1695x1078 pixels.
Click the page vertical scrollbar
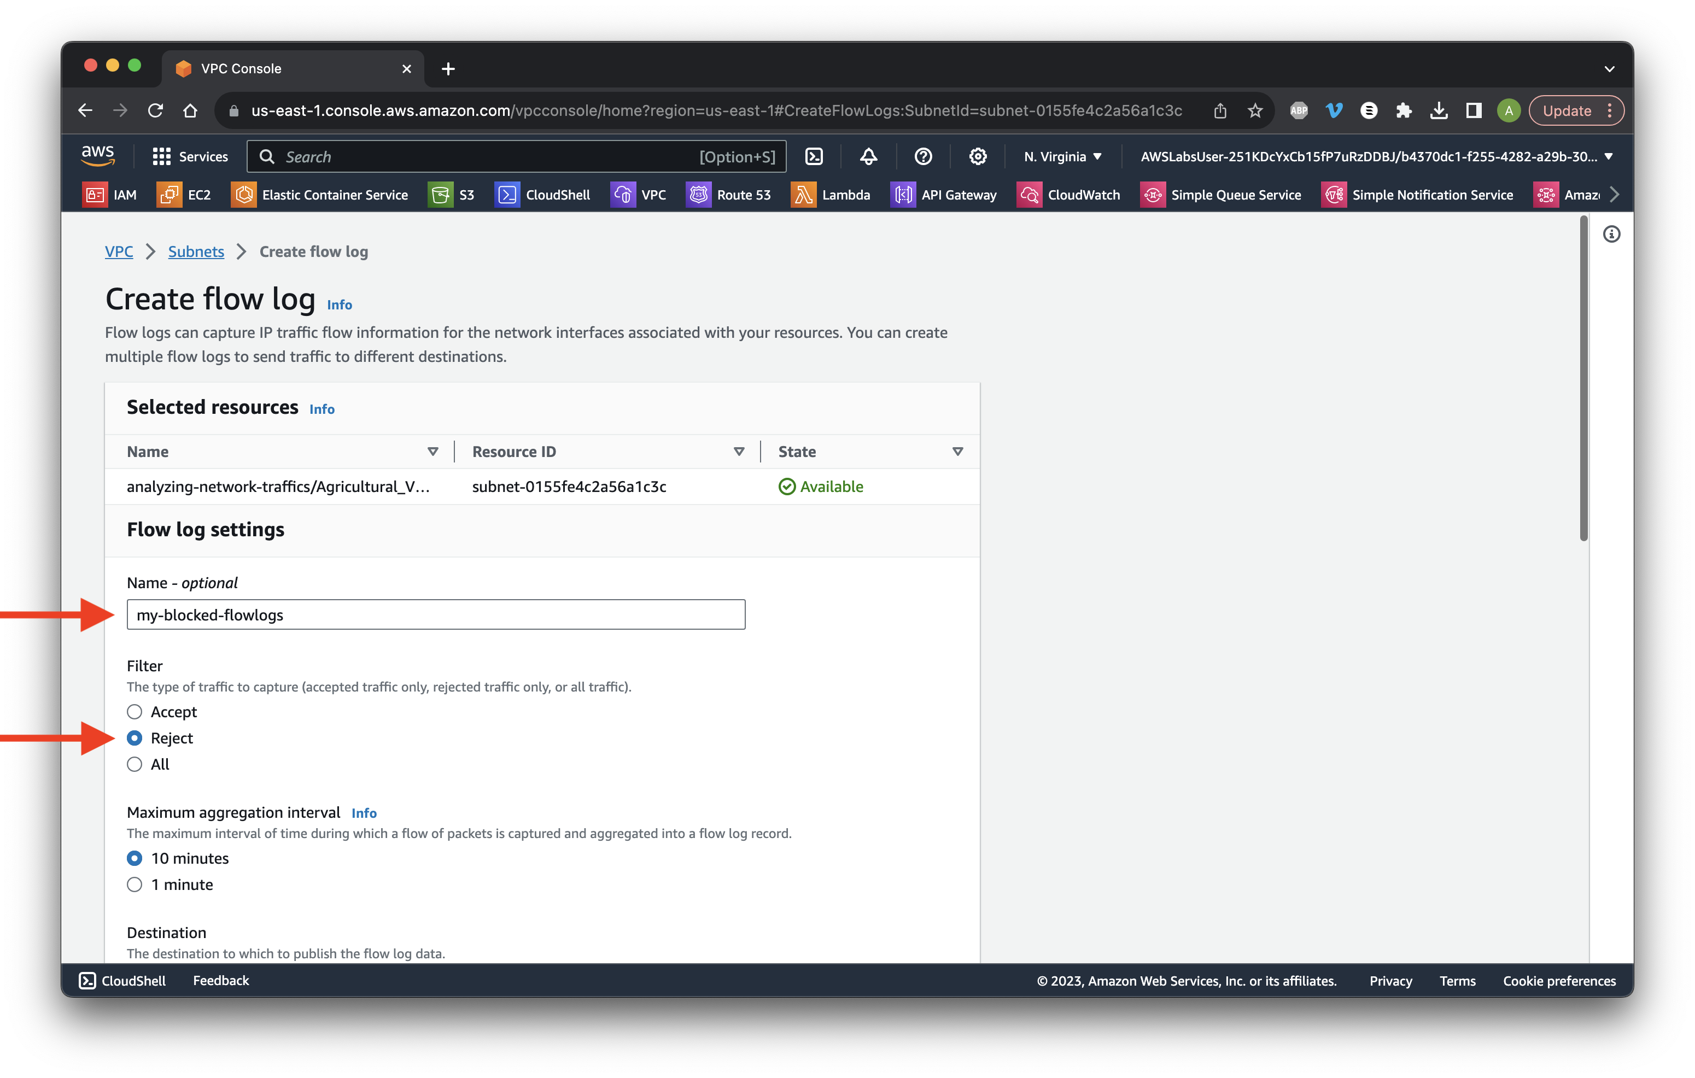click(x=1584, y=380)
